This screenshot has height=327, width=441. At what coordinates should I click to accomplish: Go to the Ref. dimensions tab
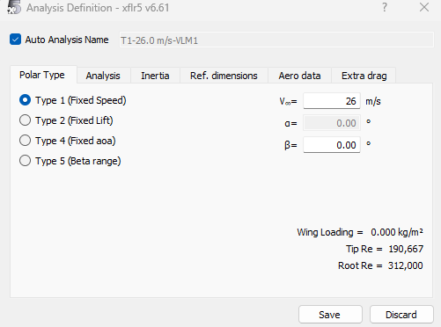[x=224, y=76]
